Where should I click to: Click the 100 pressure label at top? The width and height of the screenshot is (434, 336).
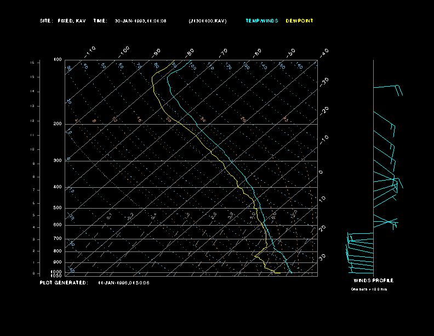point(57,59)
